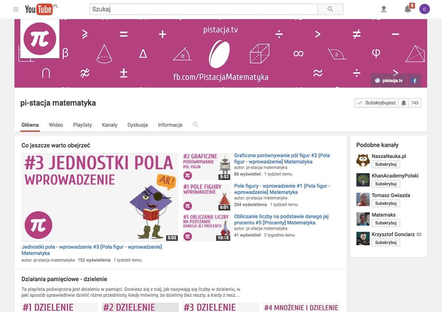
Task: Open link Graficzne porównywanie pól figur #2
Action: point(282,158)
